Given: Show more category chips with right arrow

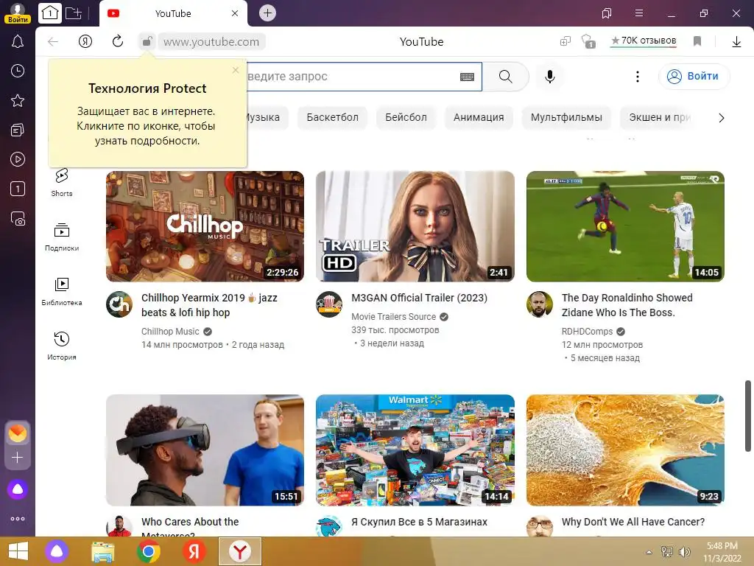Looking at the screenshot, I should 721,118.
